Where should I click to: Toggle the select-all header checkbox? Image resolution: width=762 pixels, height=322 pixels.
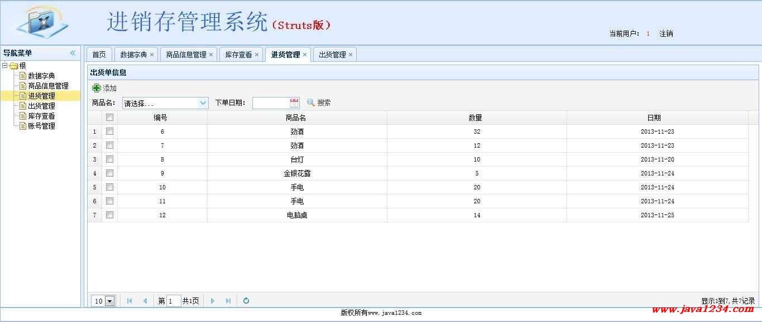(109, 118)
